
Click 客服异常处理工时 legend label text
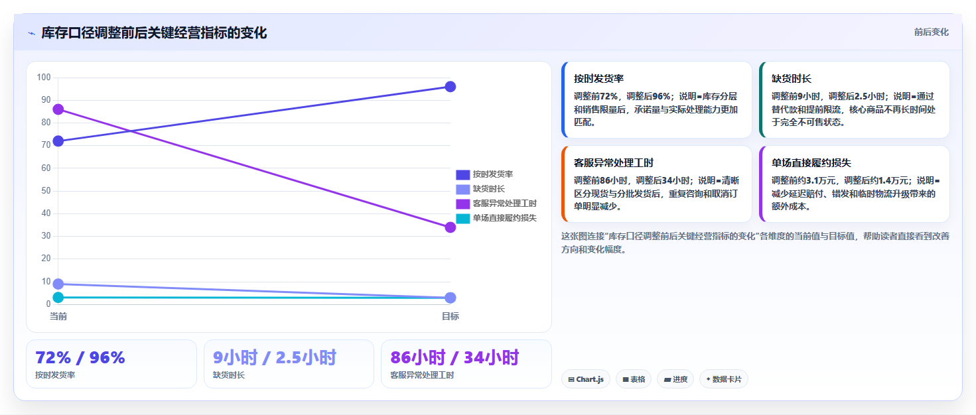point(504,204)
